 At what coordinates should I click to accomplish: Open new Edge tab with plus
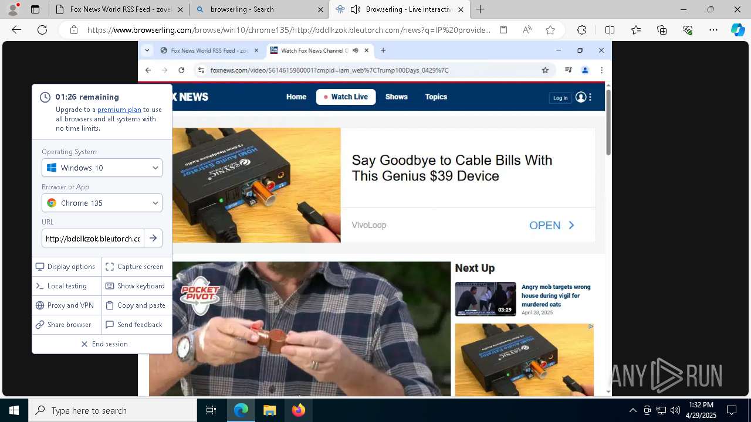[481, 9]
